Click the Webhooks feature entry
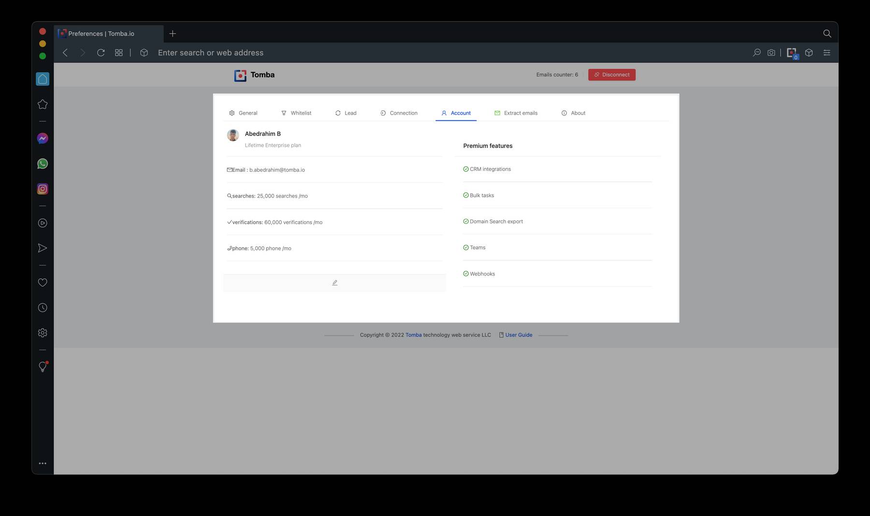870x516 pixels. pyautogui.click(x=479, y=273)
